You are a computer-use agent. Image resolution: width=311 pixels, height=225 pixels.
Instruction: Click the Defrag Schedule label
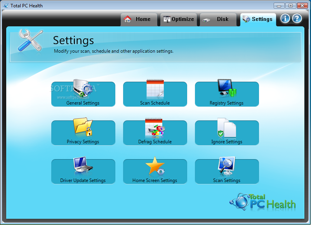tap(155, 142)
